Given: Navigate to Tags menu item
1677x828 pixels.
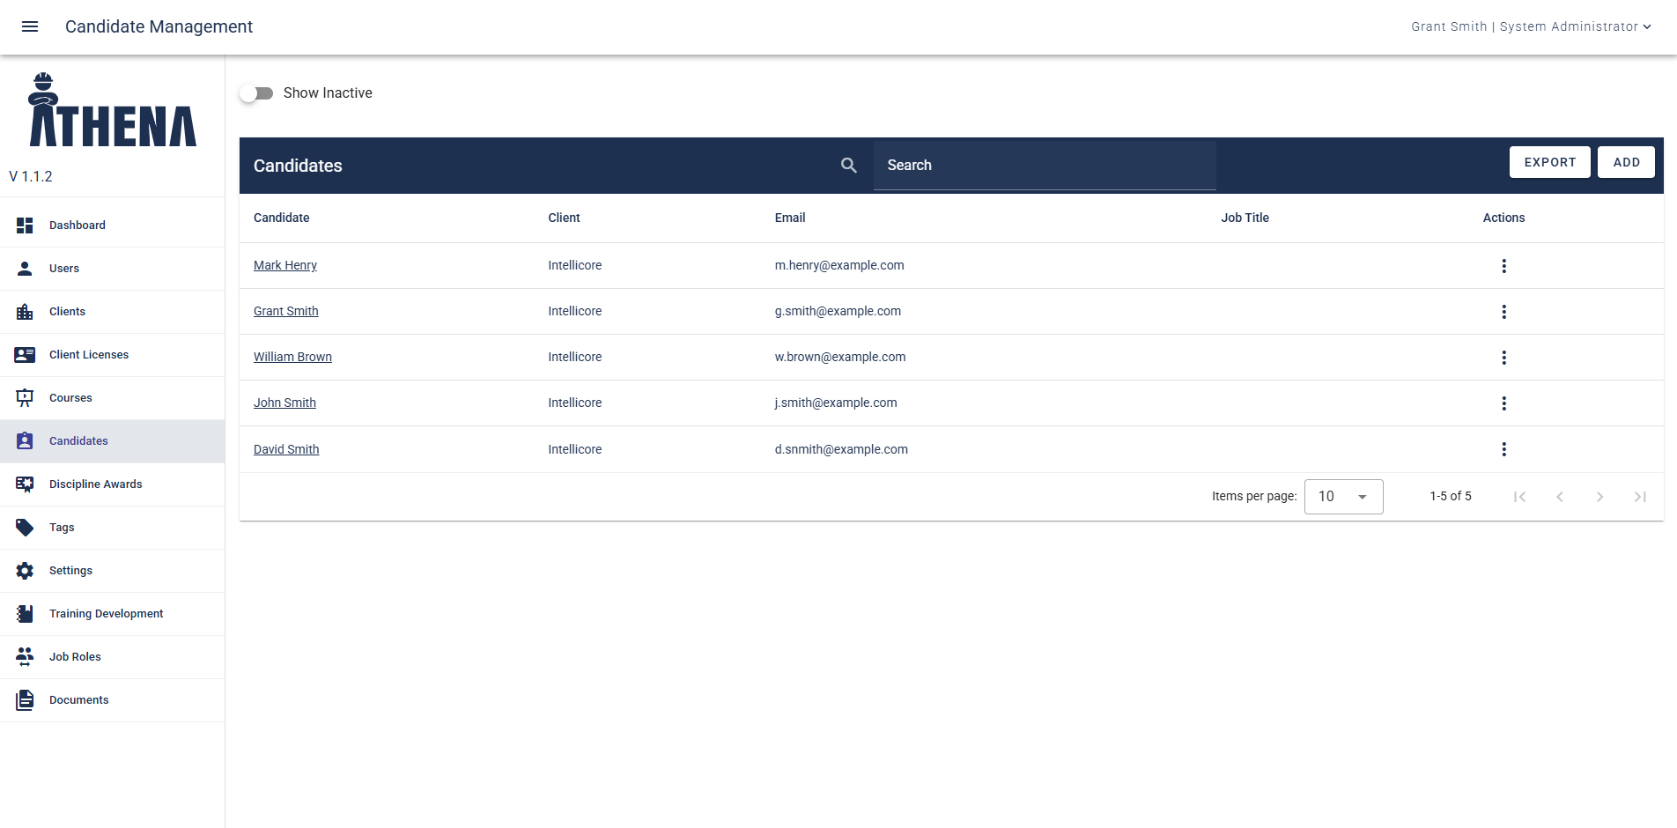Looking at the screenshot, I should 112,528.
